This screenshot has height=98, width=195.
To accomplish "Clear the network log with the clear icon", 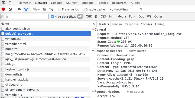I will click(10, 9).
